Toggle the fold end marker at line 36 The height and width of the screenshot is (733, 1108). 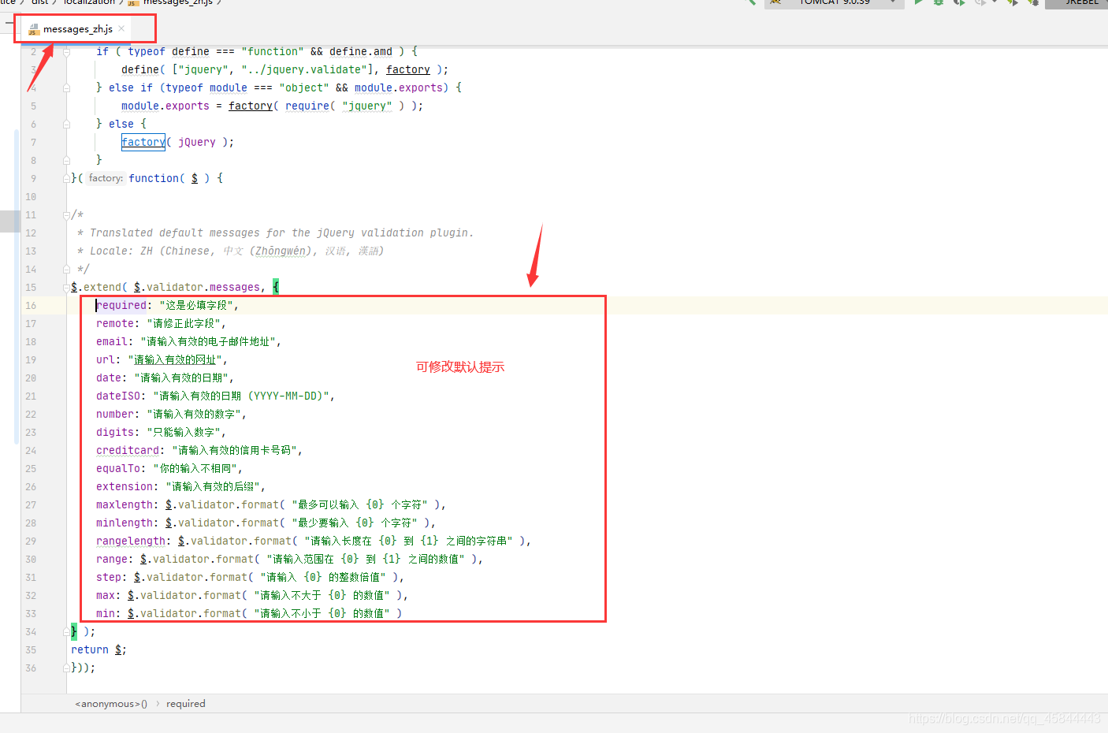coord(67,668)
